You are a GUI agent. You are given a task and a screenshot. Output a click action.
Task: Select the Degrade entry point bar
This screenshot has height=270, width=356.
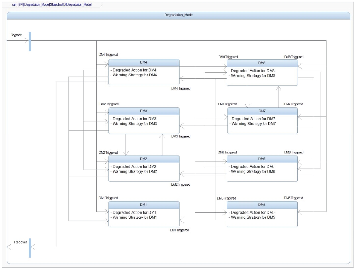tap(30, 41)
